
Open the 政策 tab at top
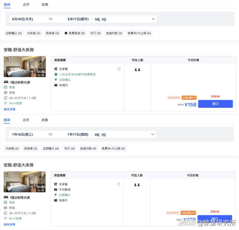(x=45, y=5)
